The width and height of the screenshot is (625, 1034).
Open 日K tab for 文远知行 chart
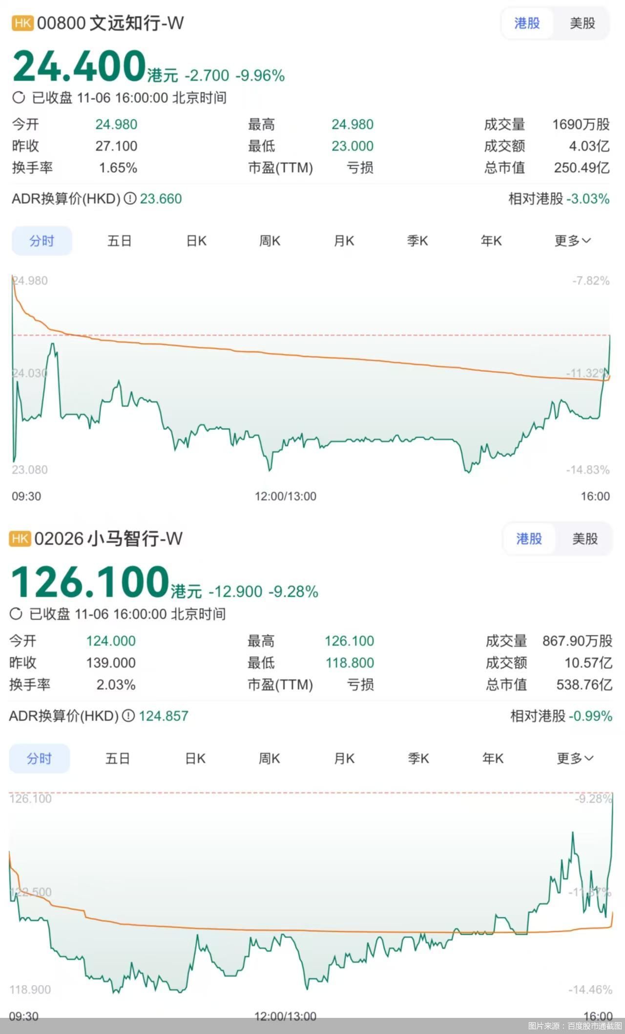pyautogui.click(x=196, y=241)
